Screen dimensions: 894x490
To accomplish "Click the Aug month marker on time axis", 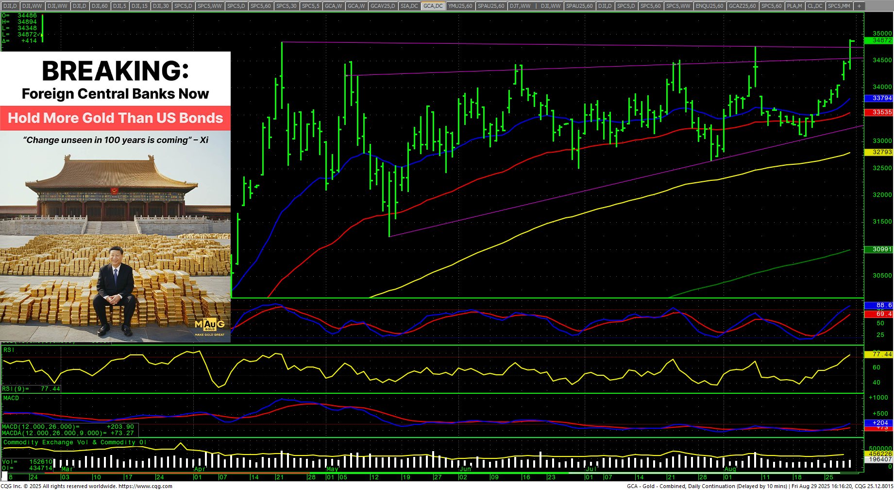I will [x=730, y=469].
